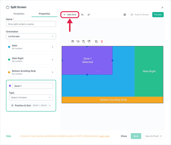Viewport: 171px width, 145px height.
Task: Click the fourth layer-order icon beside the divider
Action: click(89, 41)
